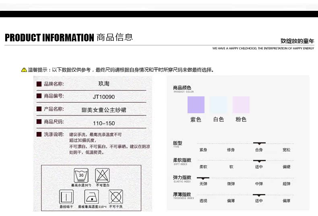Click the 商品编号 label
The width and height of the screenshot is (318, 216).
coord(54,96)
